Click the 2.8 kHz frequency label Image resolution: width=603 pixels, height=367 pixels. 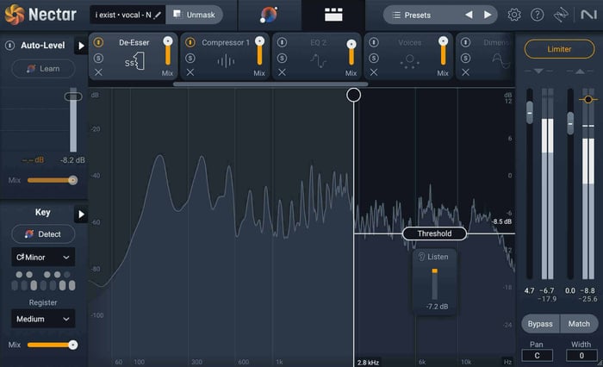tap(368, 363)
